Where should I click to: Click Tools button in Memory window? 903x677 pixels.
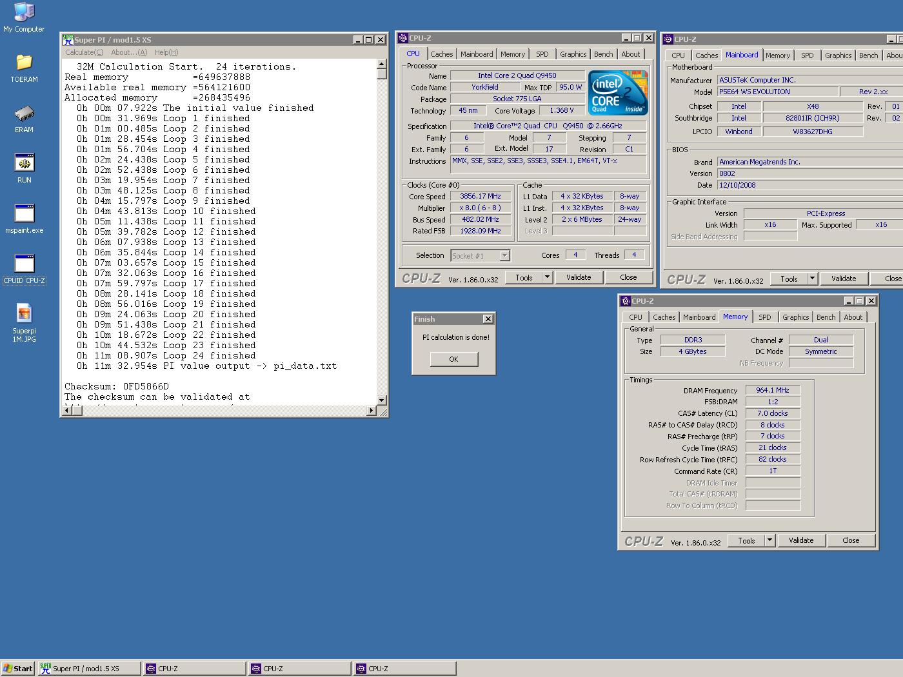point(746,540)
